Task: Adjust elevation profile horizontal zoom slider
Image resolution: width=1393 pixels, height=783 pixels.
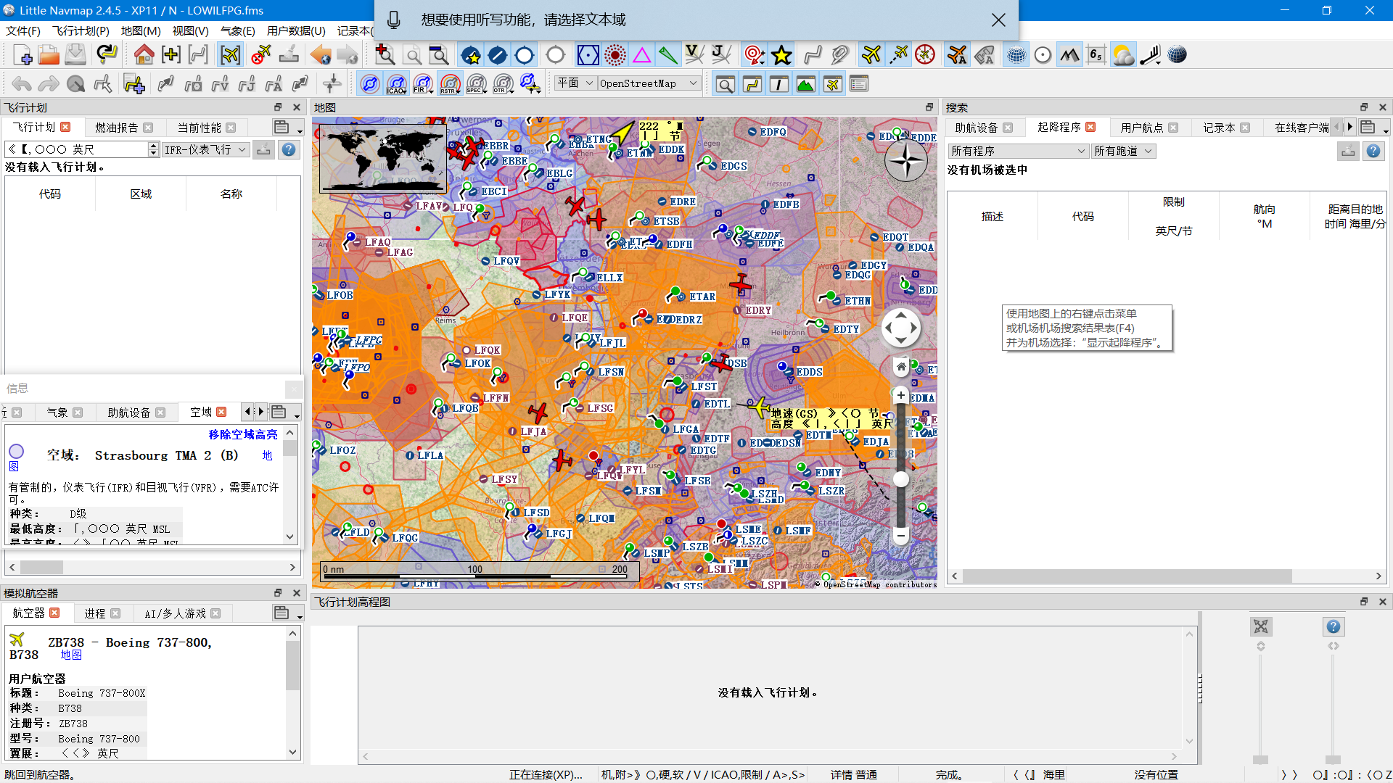Action: pyautogui.click(x=1333, y=759)
